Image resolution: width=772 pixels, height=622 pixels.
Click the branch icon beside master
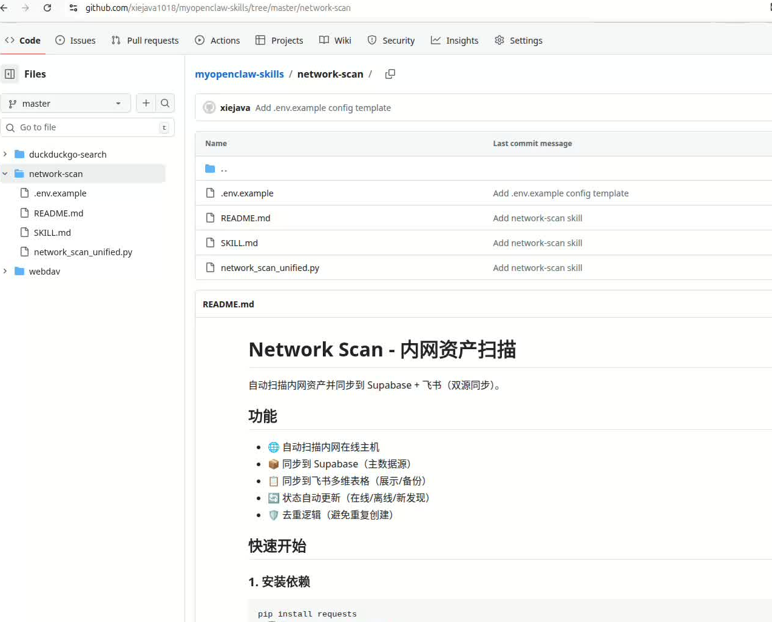pyautogui.click(x=12, y=103)
